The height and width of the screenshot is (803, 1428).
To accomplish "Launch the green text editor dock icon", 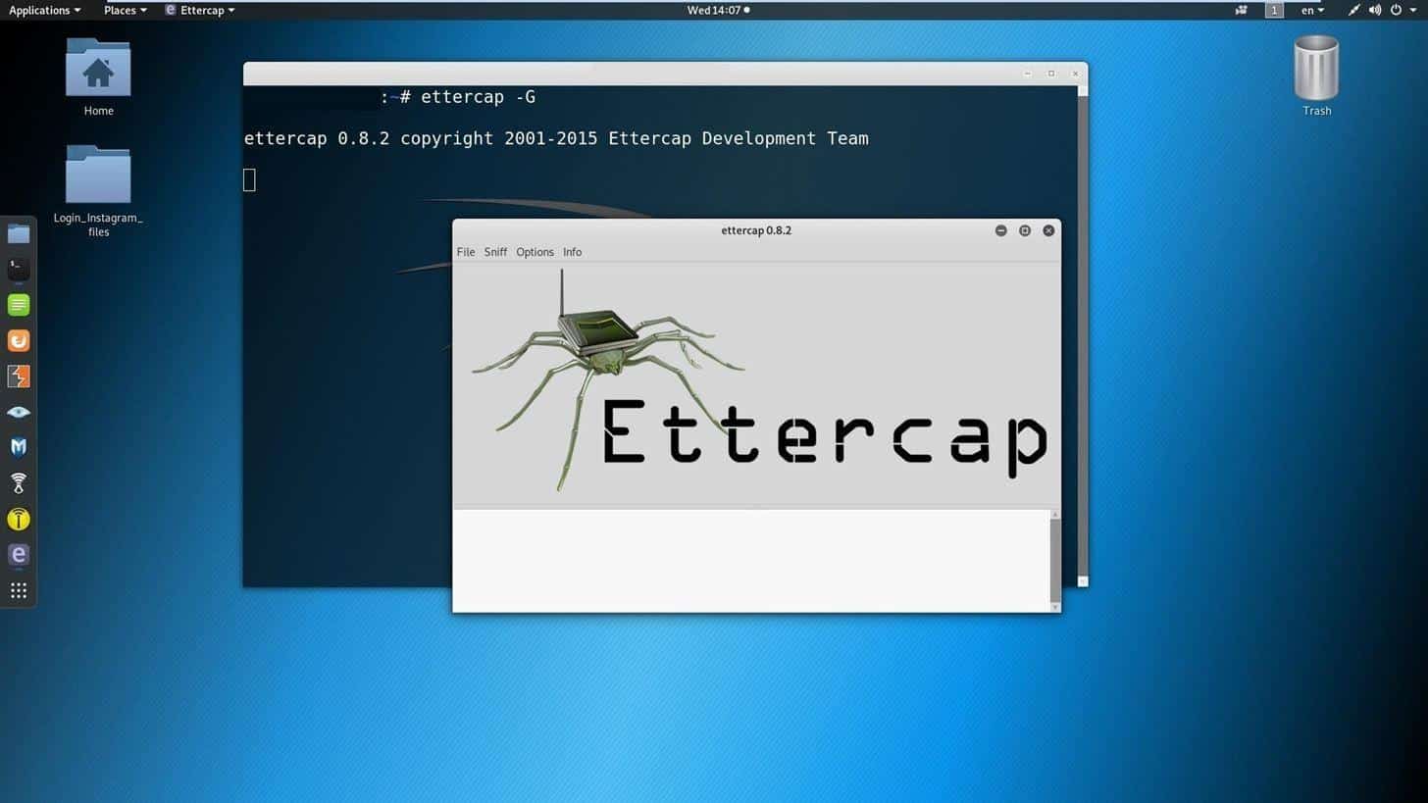I will coord(19,305).
